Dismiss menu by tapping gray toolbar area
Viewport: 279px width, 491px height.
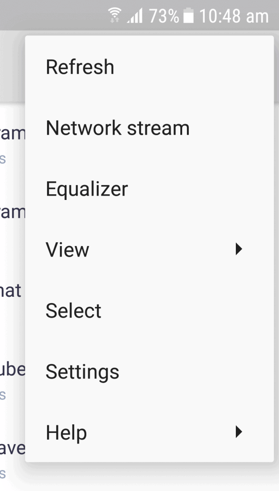12,66
